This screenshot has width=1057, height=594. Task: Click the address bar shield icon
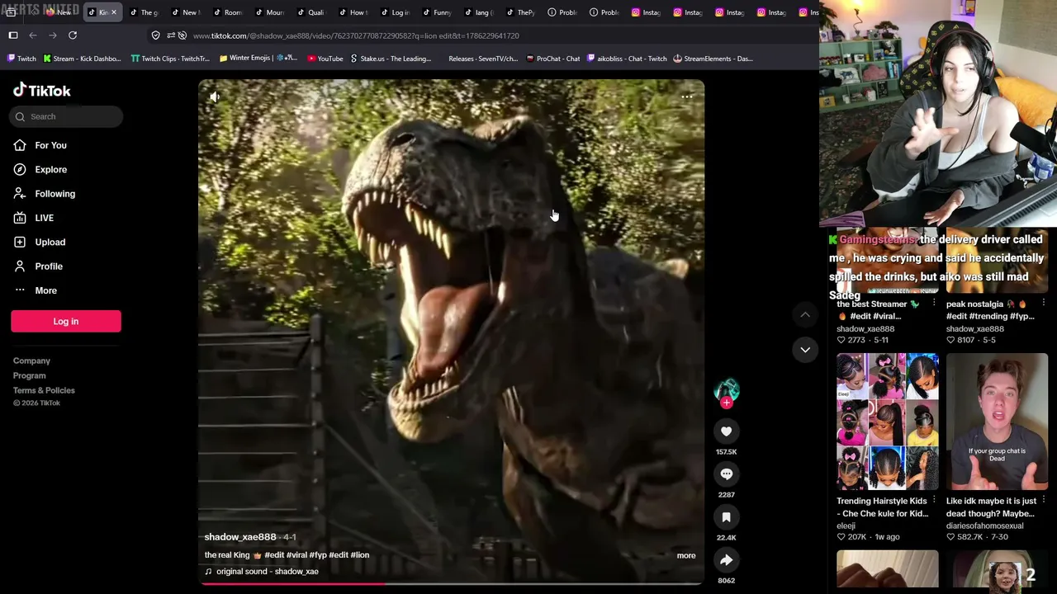155,35
